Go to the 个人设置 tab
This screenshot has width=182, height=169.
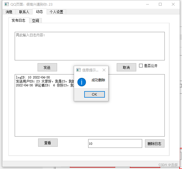57,12
